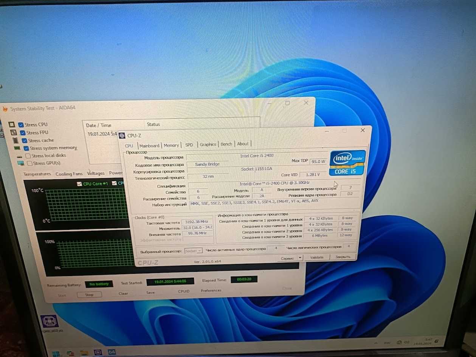Switch to the Bench tab

(x=226, y=144)
